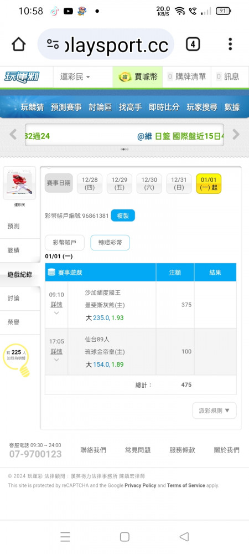Click the left arrow of the news ticker
249x554 pixels.
point(13,134)
